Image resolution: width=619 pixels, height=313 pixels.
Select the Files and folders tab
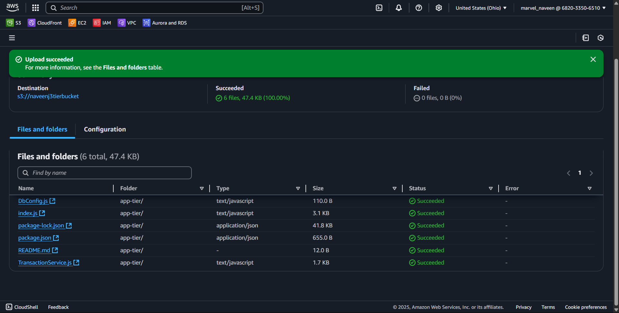[42, 130]
